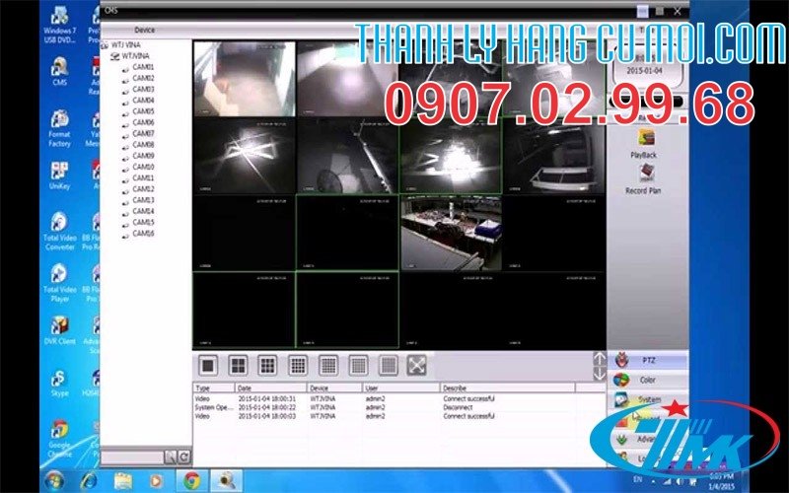This screenshot has width=789, height=493.
Task: Select the 9-split view layout
Action: 267,365
